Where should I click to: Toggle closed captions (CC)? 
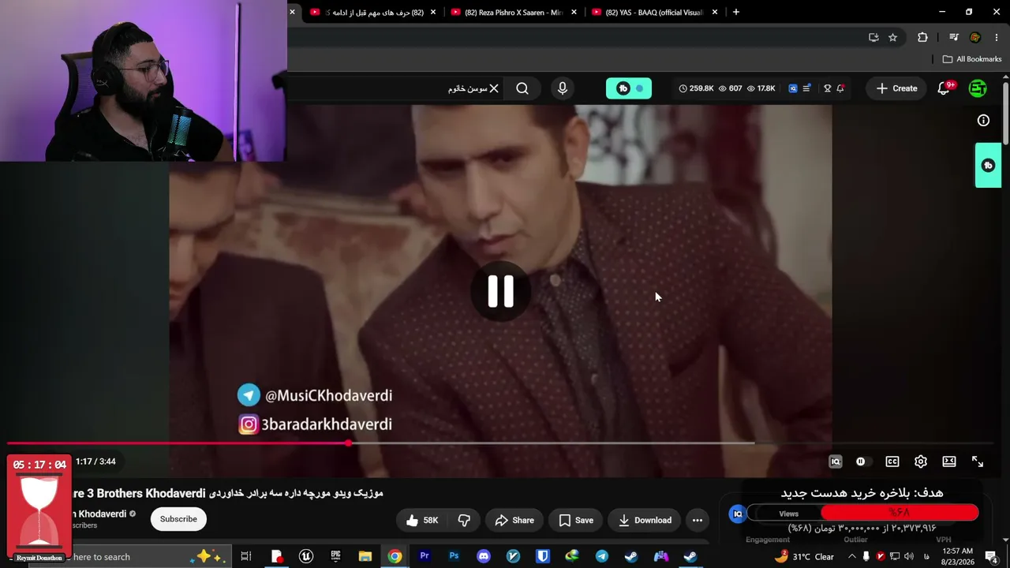892,461
